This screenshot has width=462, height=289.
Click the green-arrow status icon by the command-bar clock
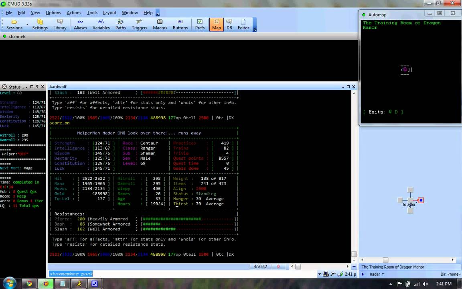340,274
